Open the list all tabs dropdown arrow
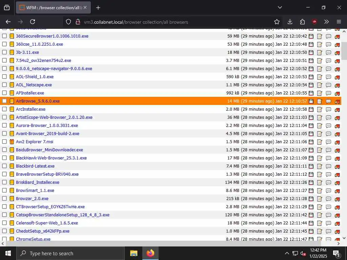Image resolution: width=347 pixels, height=260 pixels. (x=280, y=7)
